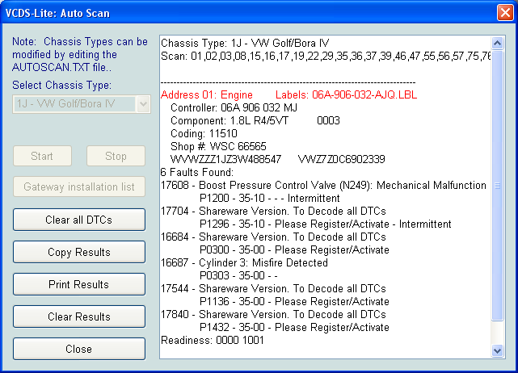
Task: Print the auto scan results
Action: pos(79,284)
